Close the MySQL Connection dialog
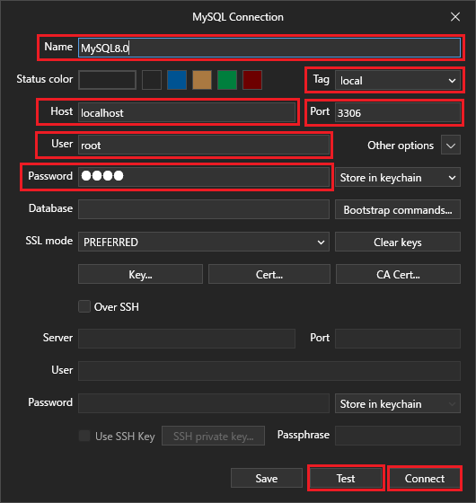This screenshot has height=503, width=476. pos(455,17)
